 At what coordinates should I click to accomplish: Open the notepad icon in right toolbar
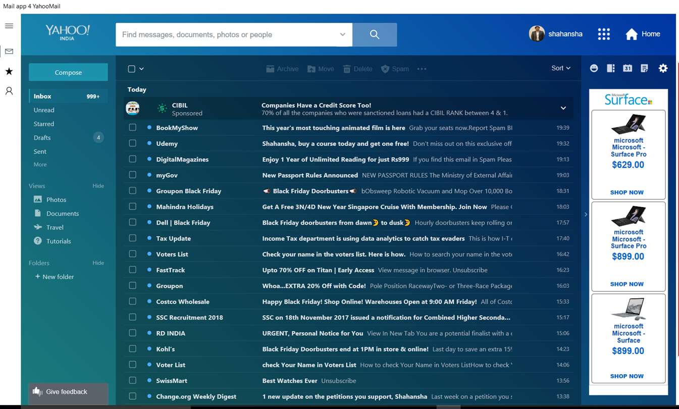click(644, 68)
